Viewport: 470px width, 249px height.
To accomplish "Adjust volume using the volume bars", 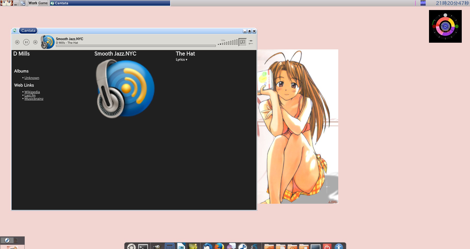I will (x=228, y=43).
